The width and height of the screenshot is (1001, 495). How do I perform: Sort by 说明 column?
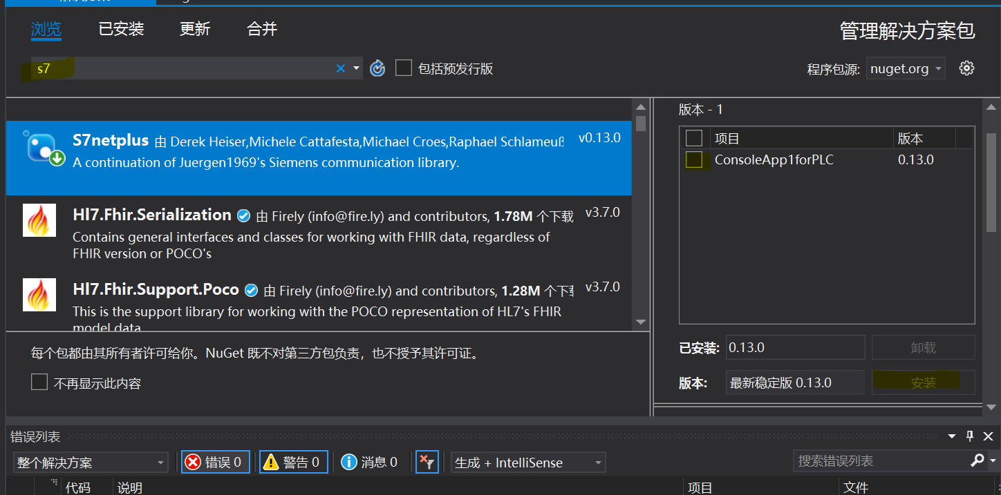(129, 487)
